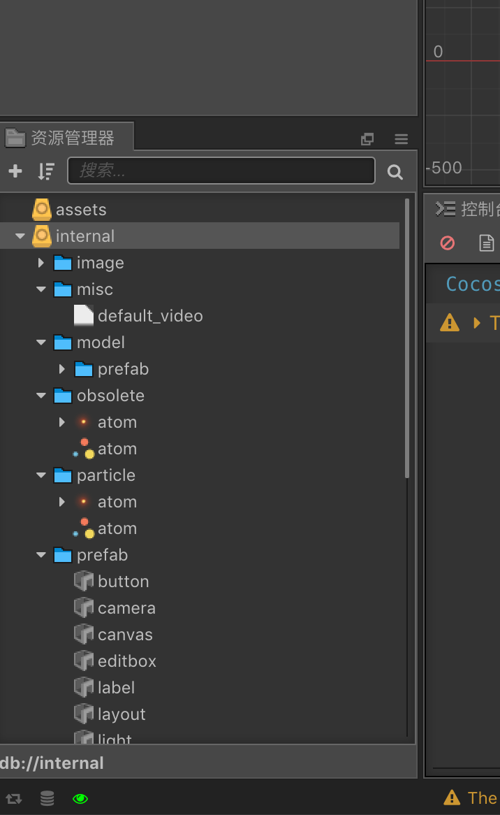Select the button prefab
The height and width of the screenshot is (815, 500).
[123, 582]
